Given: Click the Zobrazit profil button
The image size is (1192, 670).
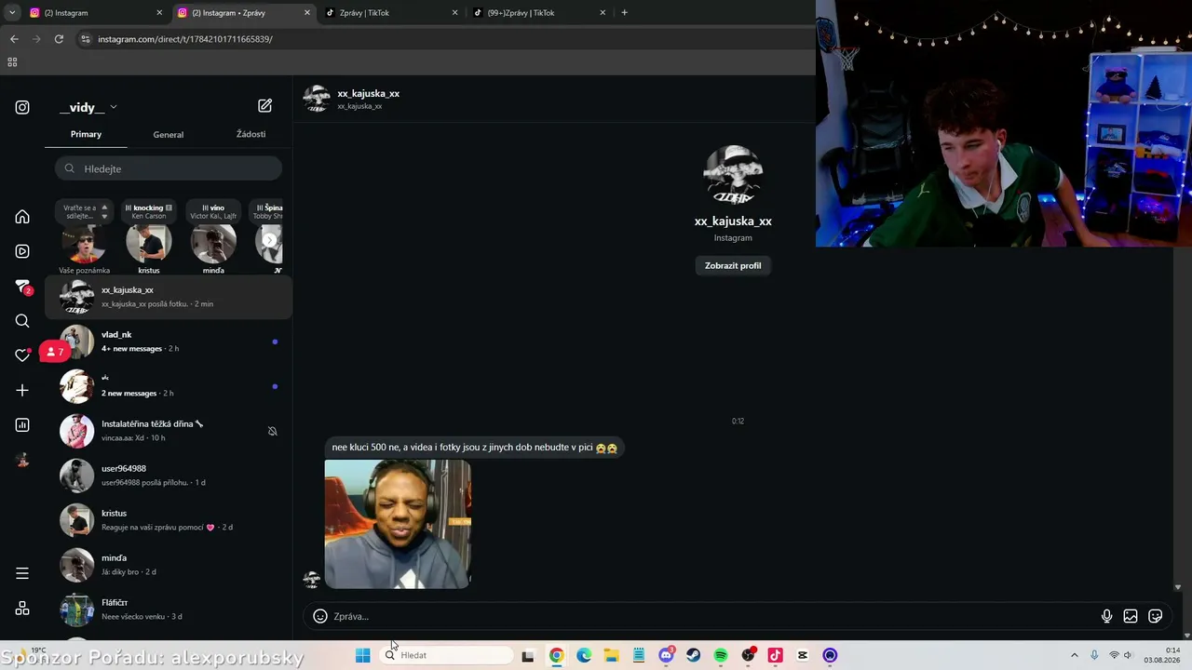Looking at the screenshot, I should click(x=733, y=265).
